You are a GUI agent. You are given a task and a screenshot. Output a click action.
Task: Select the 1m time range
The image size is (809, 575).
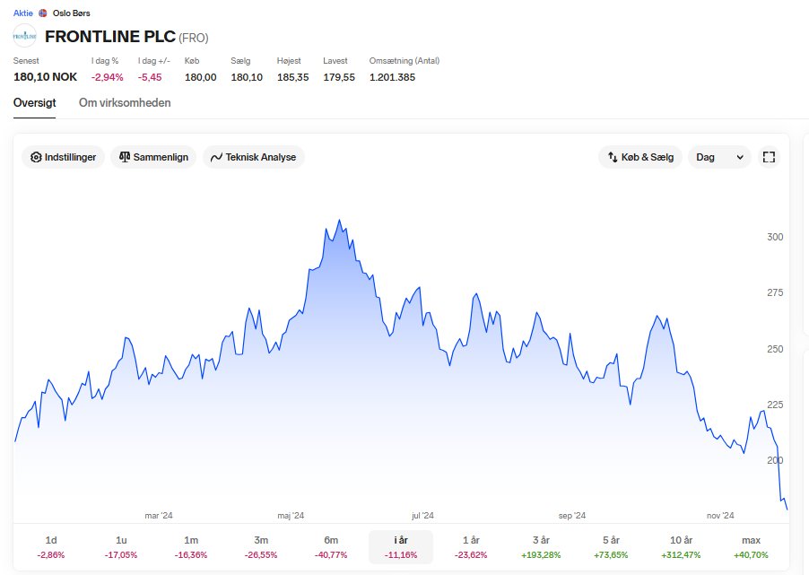tap(191, 547)
